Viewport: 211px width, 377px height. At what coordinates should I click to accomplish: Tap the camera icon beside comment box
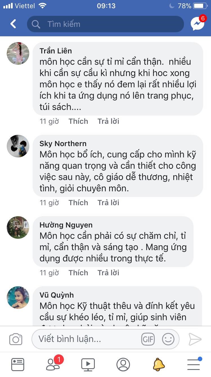click(16, 339)
